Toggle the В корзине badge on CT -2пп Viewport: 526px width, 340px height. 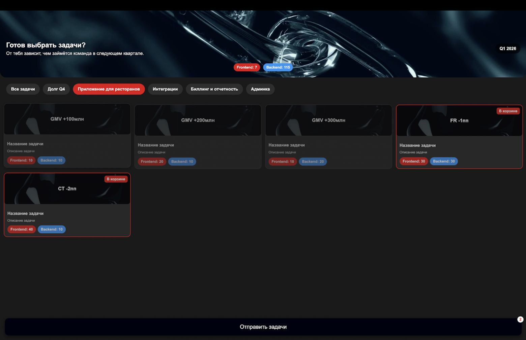pos(116,179)
